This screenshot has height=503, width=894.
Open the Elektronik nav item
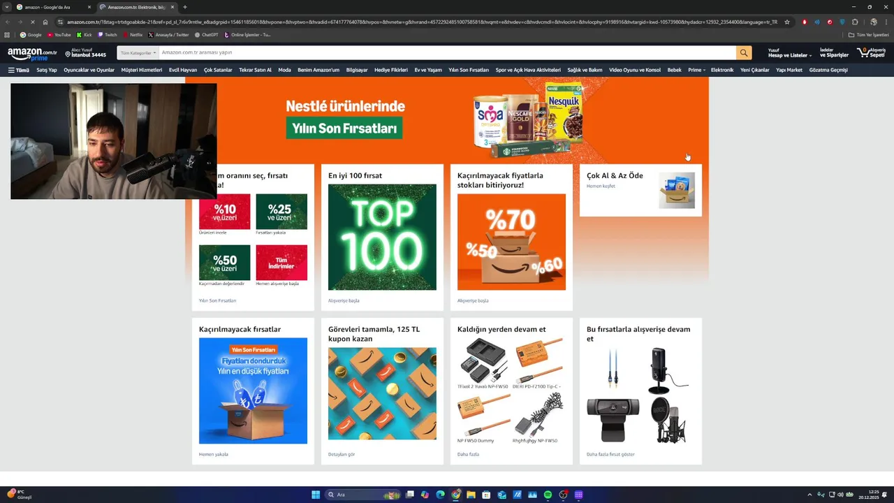pyautogui.click(x=722, y=70)
